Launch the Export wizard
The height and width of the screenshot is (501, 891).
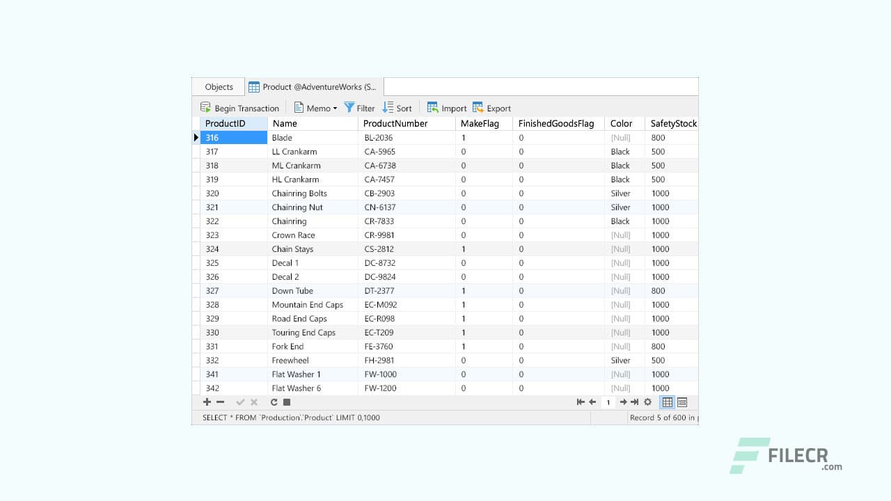491,108
